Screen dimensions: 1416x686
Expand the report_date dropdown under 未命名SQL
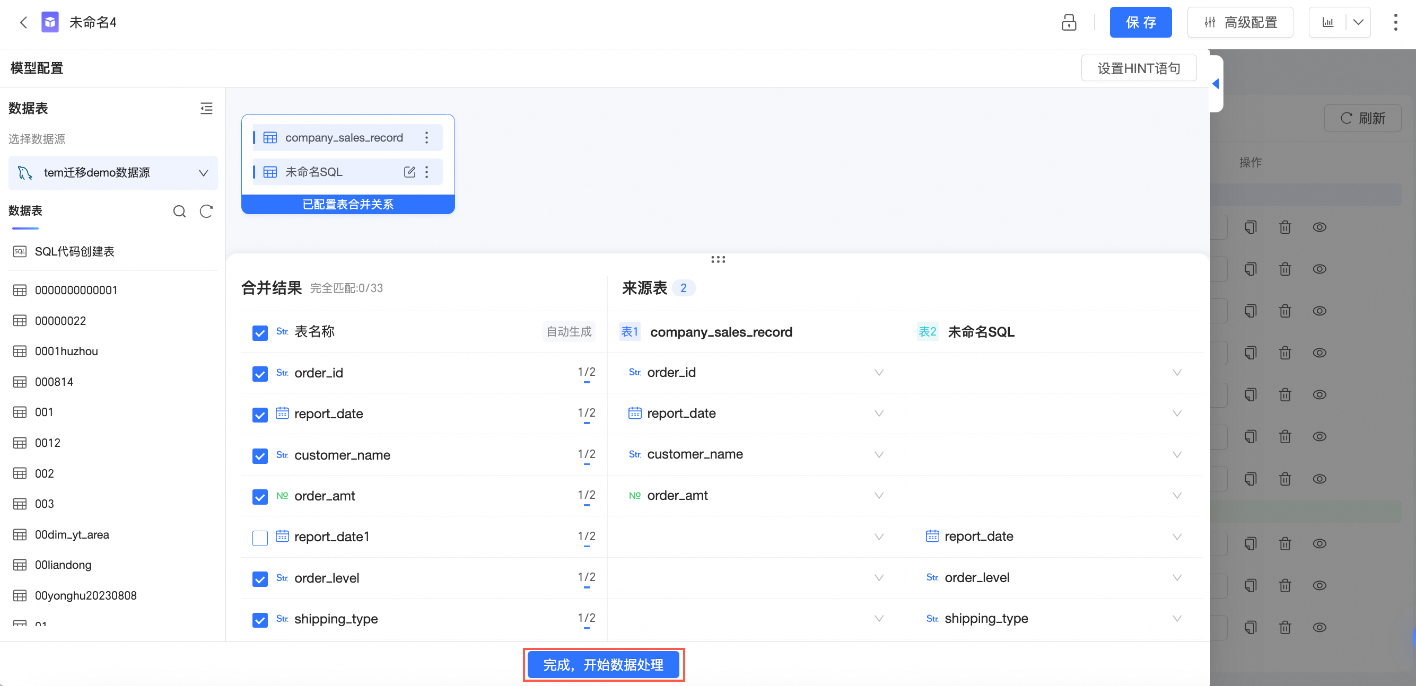click(1176, 537)
